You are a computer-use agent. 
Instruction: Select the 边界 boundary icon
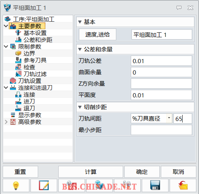[x=18, y=53]
